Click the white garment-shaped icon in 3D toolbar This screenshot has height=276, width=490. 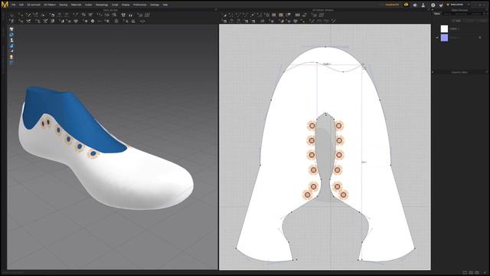(123, 15)
